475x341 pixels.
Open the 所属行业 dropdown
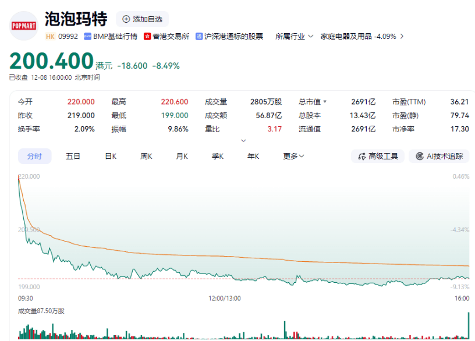point(293,36)
